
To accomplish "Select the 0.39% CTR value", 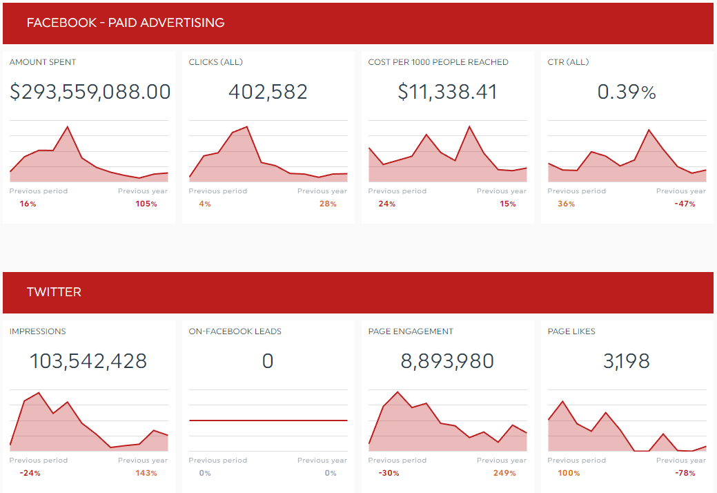I will [627, 92].
